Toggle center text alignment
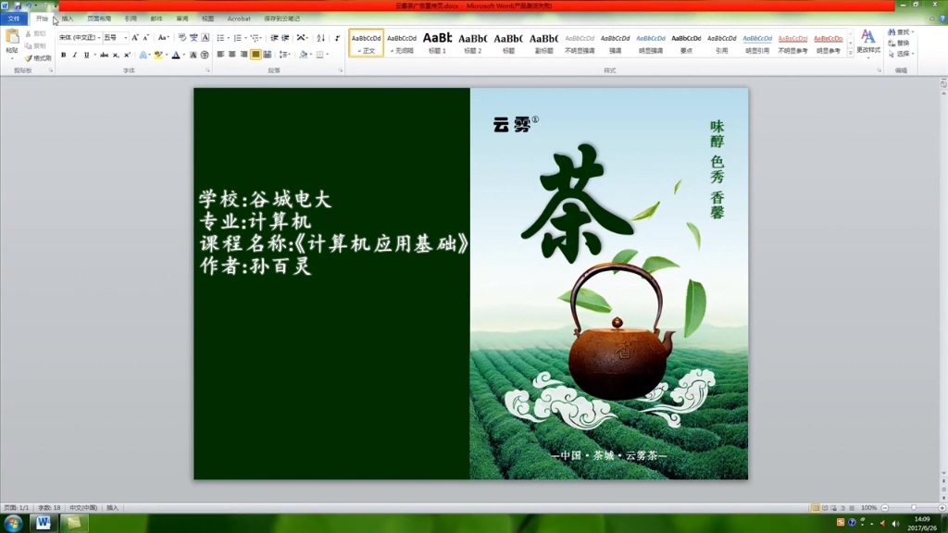948x533 pixels. coord(232,55)
